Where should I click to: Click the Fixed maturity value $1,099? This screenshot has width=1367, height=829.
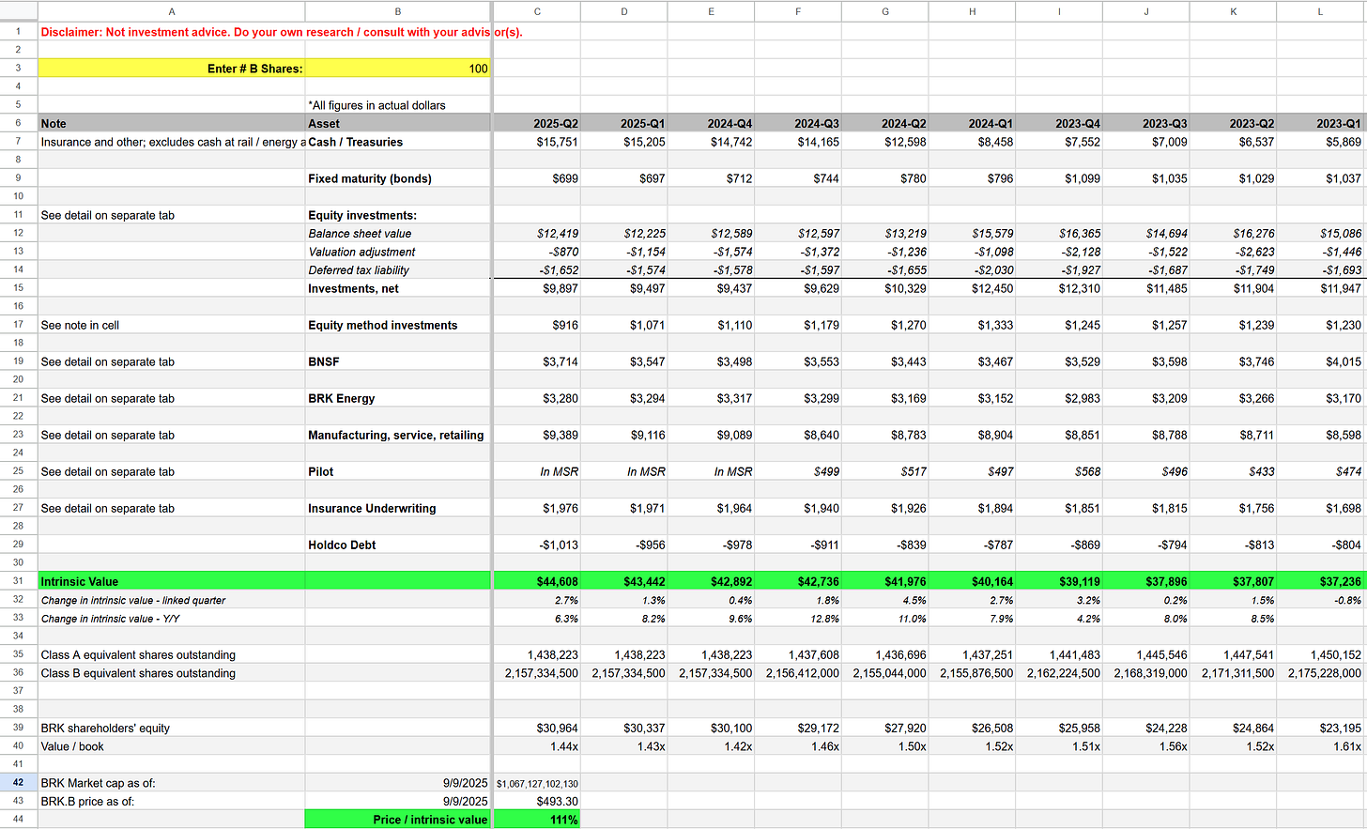click(x=1082, y=178)
